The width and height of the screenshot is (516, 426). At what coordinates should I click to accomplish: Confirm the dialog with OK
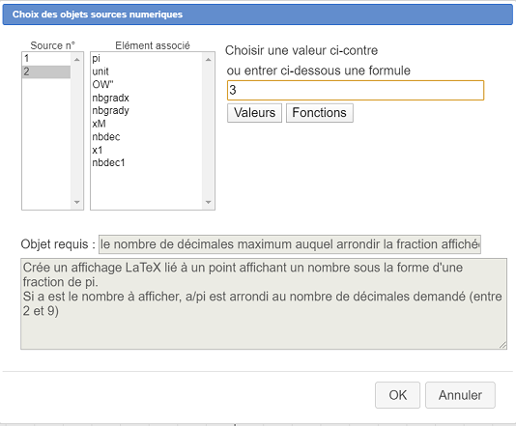coord(397,395)
